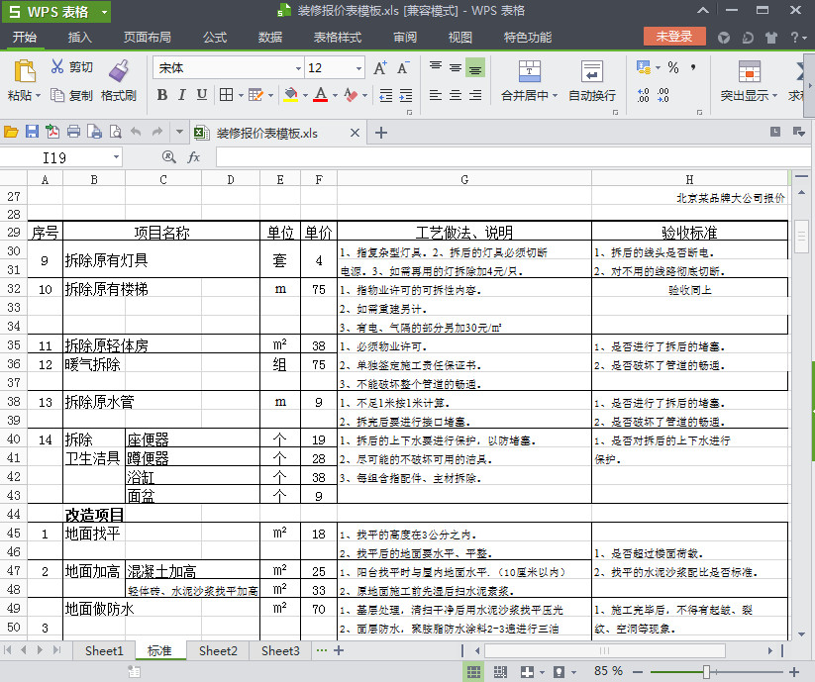Open the font name dropdown
The height and width of the screenshot is (682, 815).
tap(298, 68)
